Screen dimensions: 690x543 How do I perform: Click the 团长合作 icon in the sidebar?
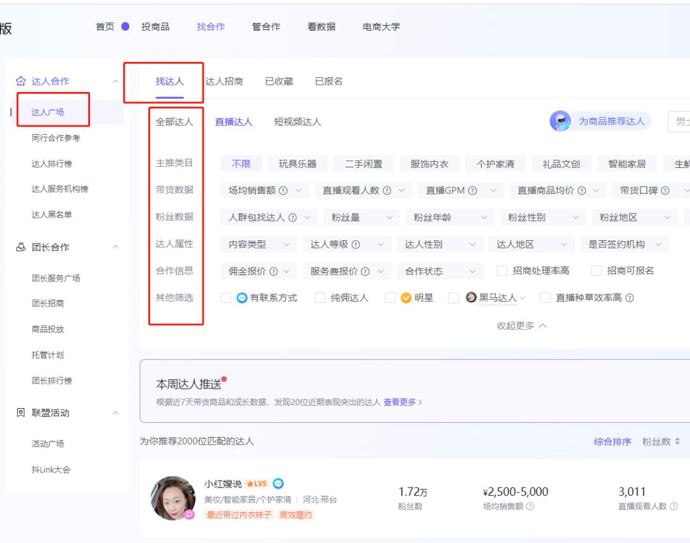20,247
